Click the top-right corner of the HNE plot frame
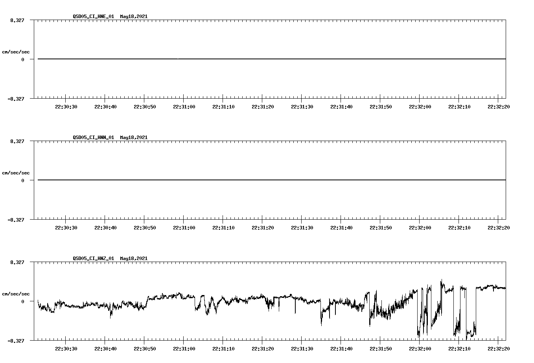The height and width of the screenshot is (363, 534). click(x=506, y=19)
